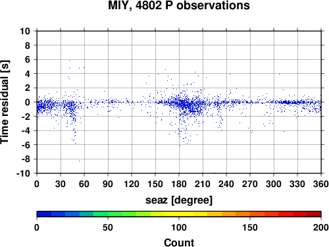Click the dark red end of colorbar
The height and width of the screenshot is (247, 329).
click(x=314, y=214)
